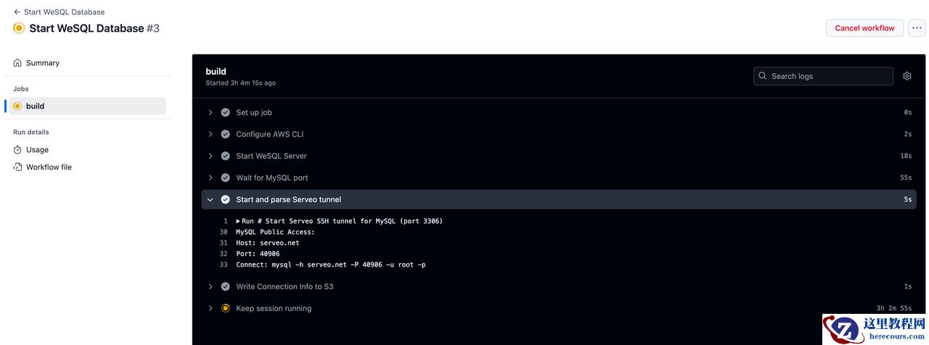This screenshot has height=345, width=929.
Task: Expand the Start WeSQL Server step
Action: [559, 156]
